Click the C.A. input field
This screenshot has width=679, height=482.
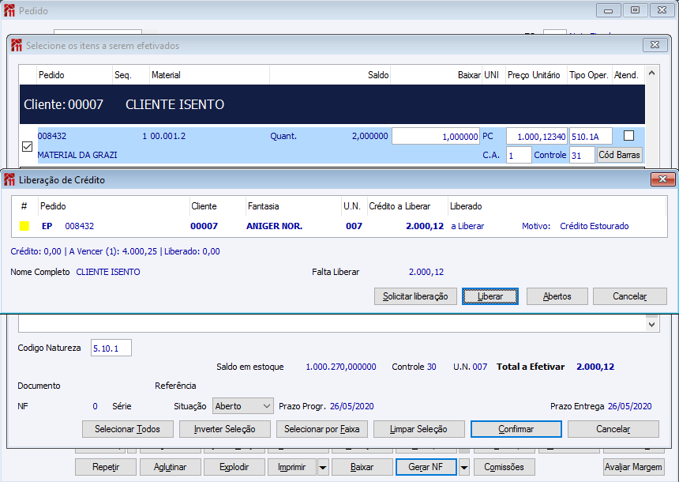pos(519,155)
